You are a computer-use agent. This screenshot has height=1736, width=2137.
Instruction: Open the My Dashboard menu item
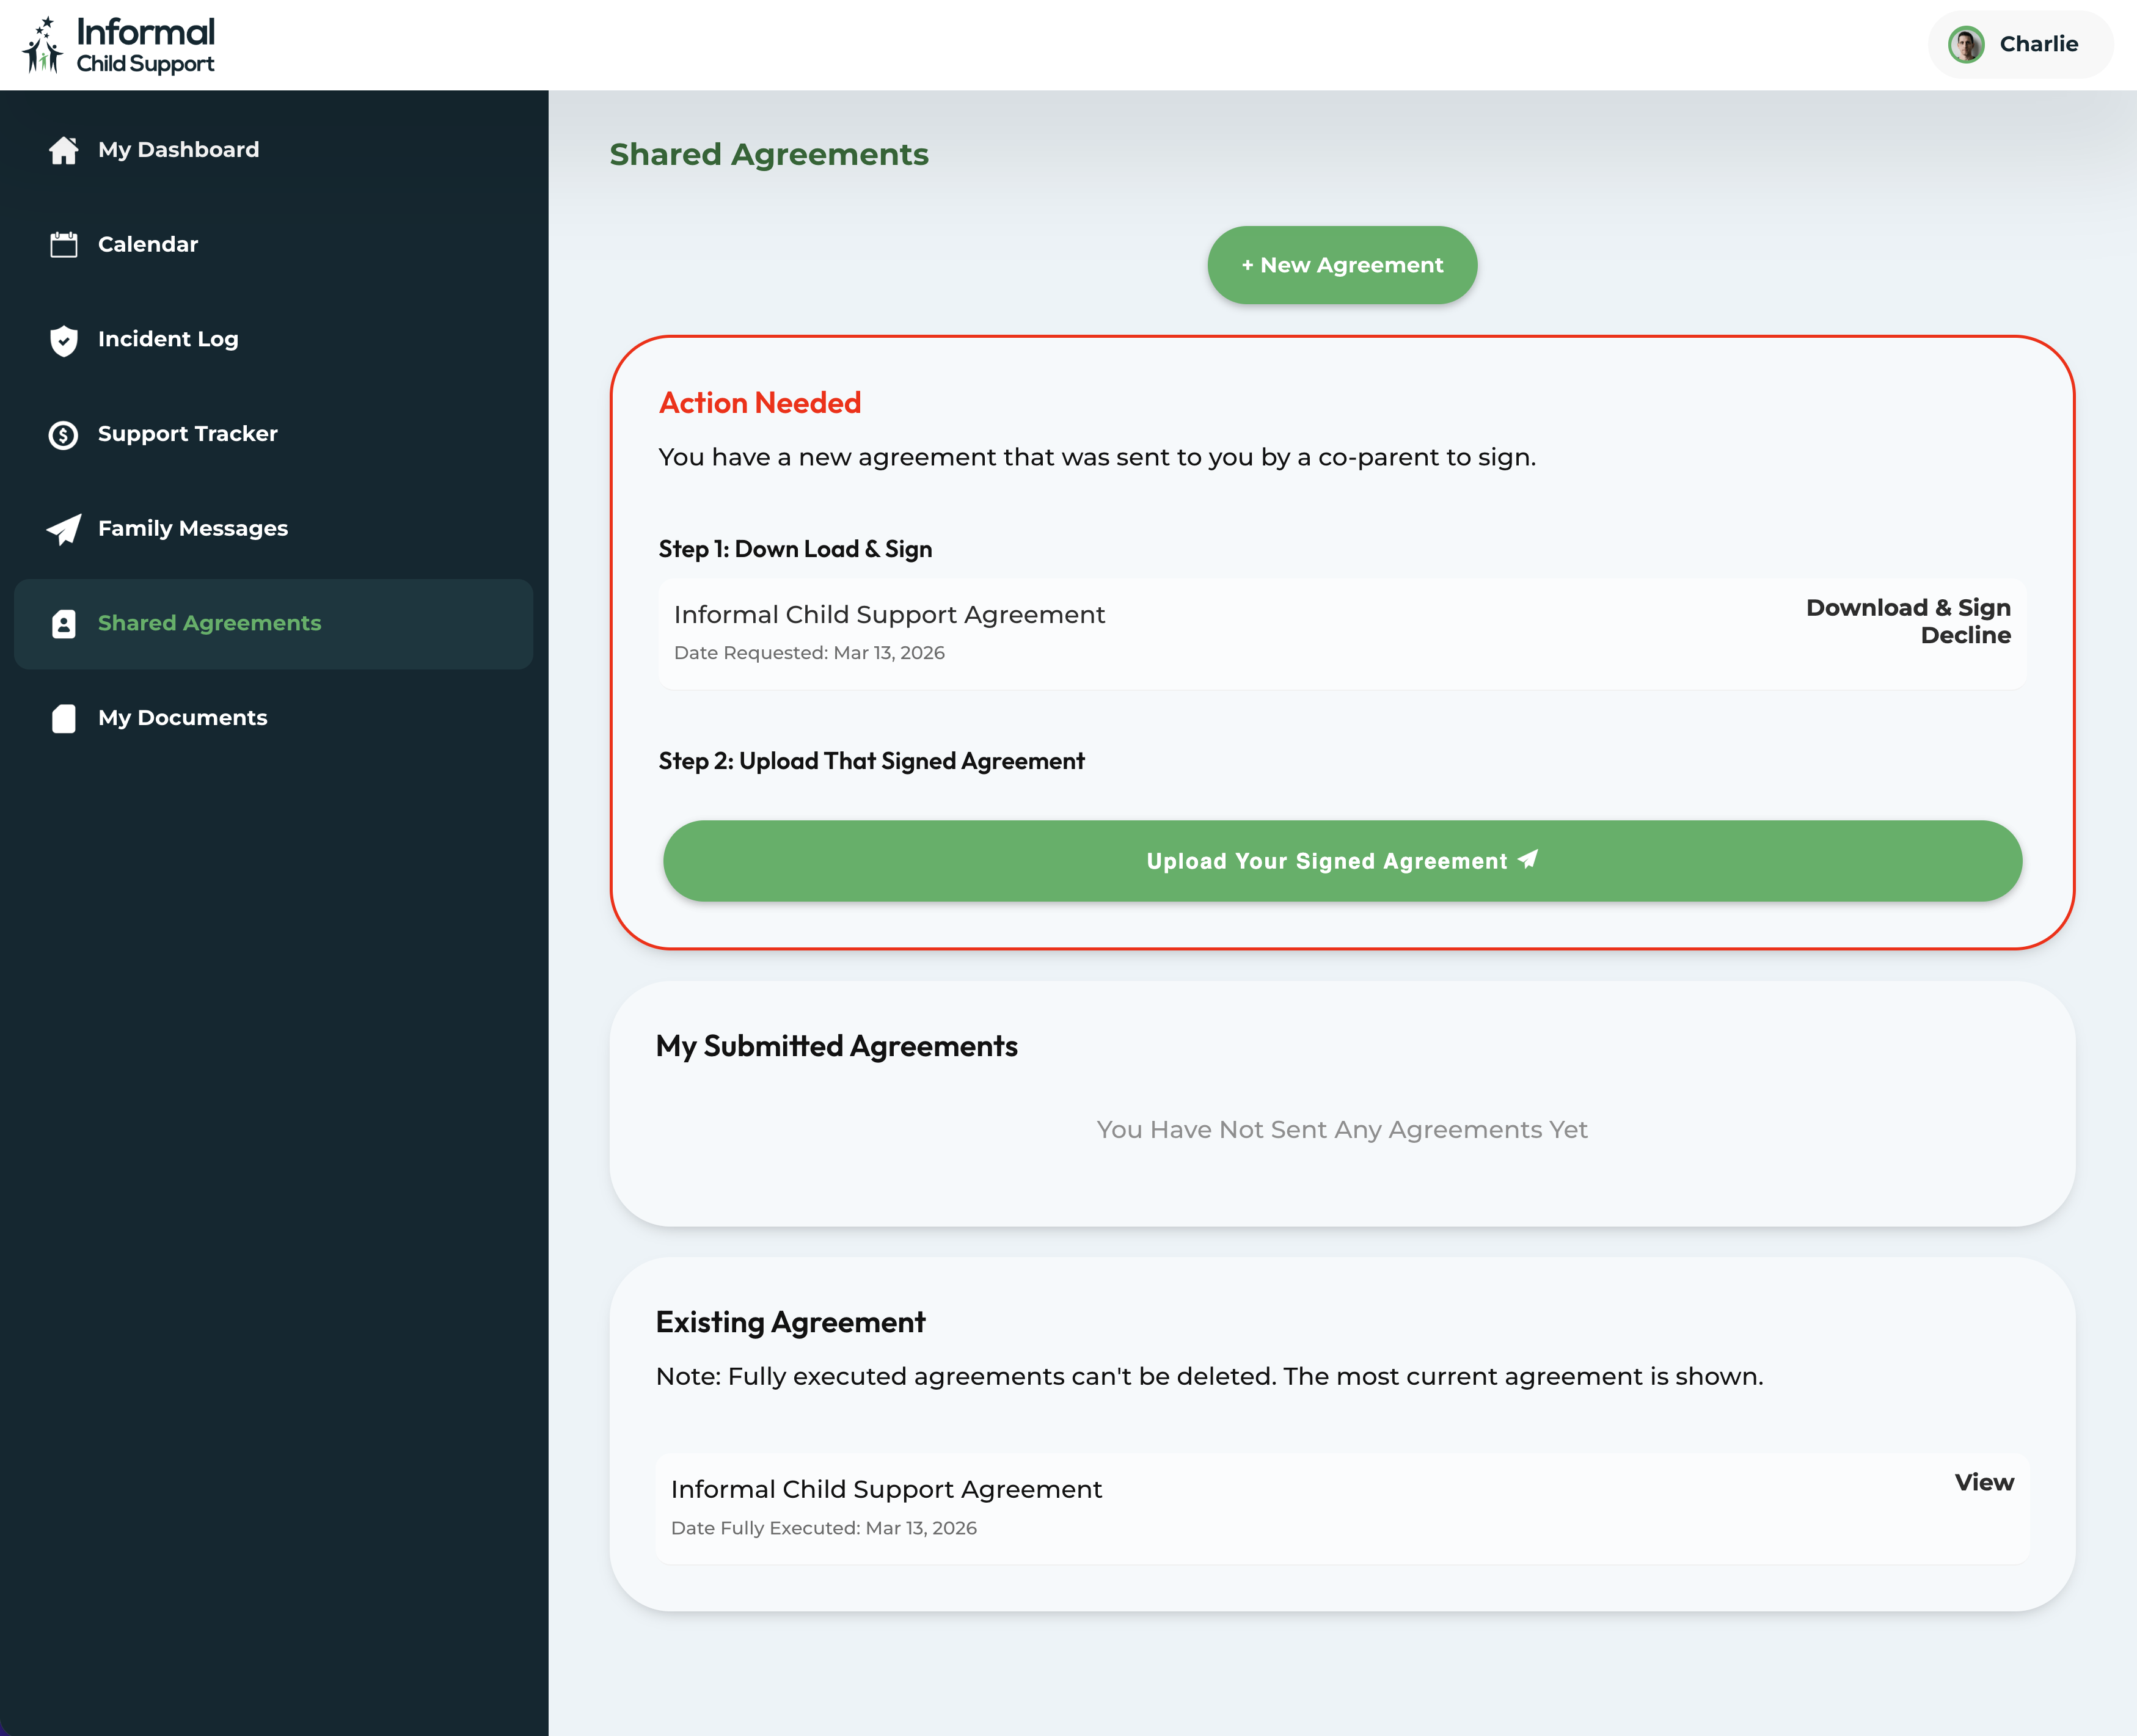click(274, 150)
